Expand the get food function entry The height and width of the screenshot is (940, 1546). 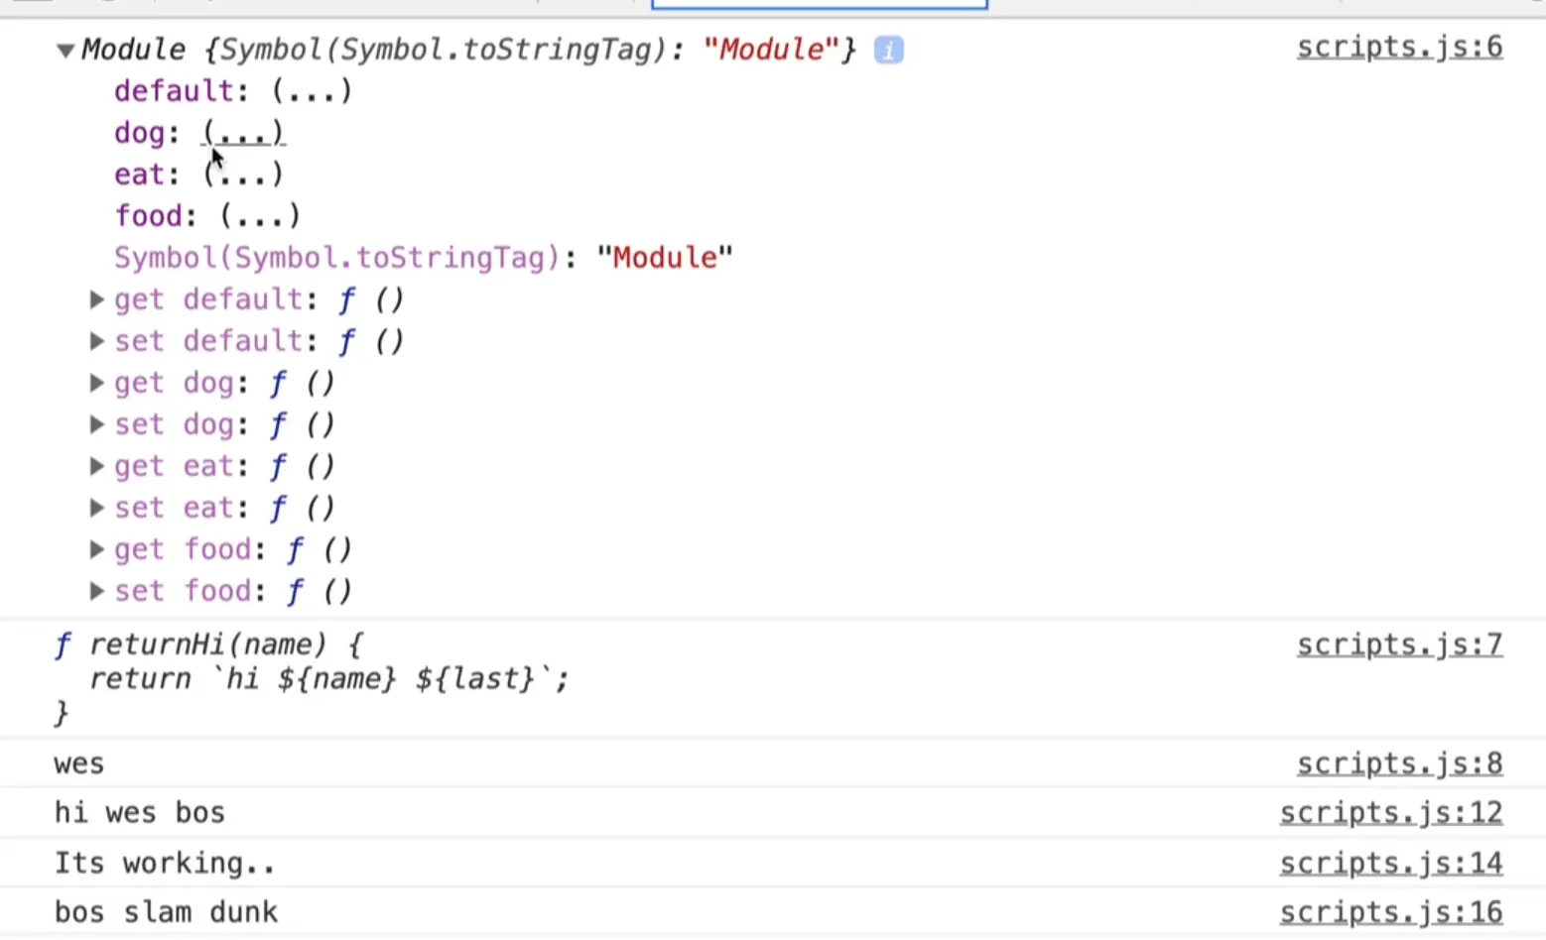click(95, 548)
